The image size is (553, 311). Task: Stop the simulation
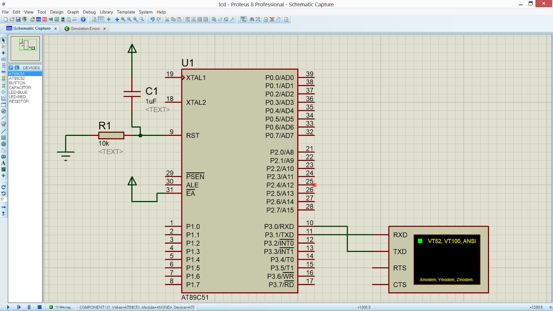(39, 307)
